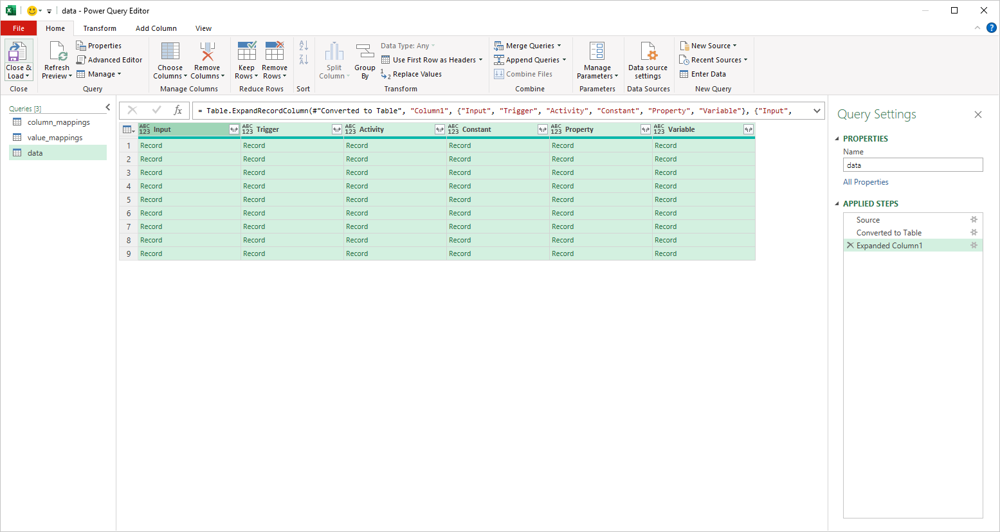Switch to the Add Column tab

[156, 28]
